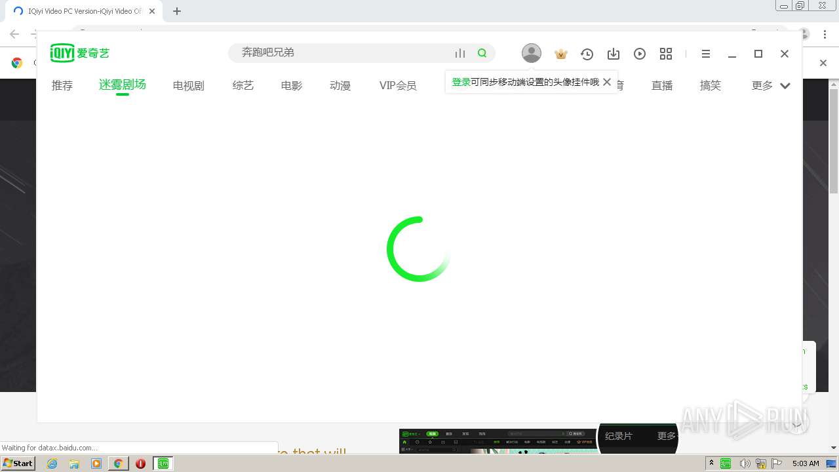Image resolution: width=839 pixels, height=472 pixels.
Task: Maximize the iQIYI client window
Action: click(758, 54)
